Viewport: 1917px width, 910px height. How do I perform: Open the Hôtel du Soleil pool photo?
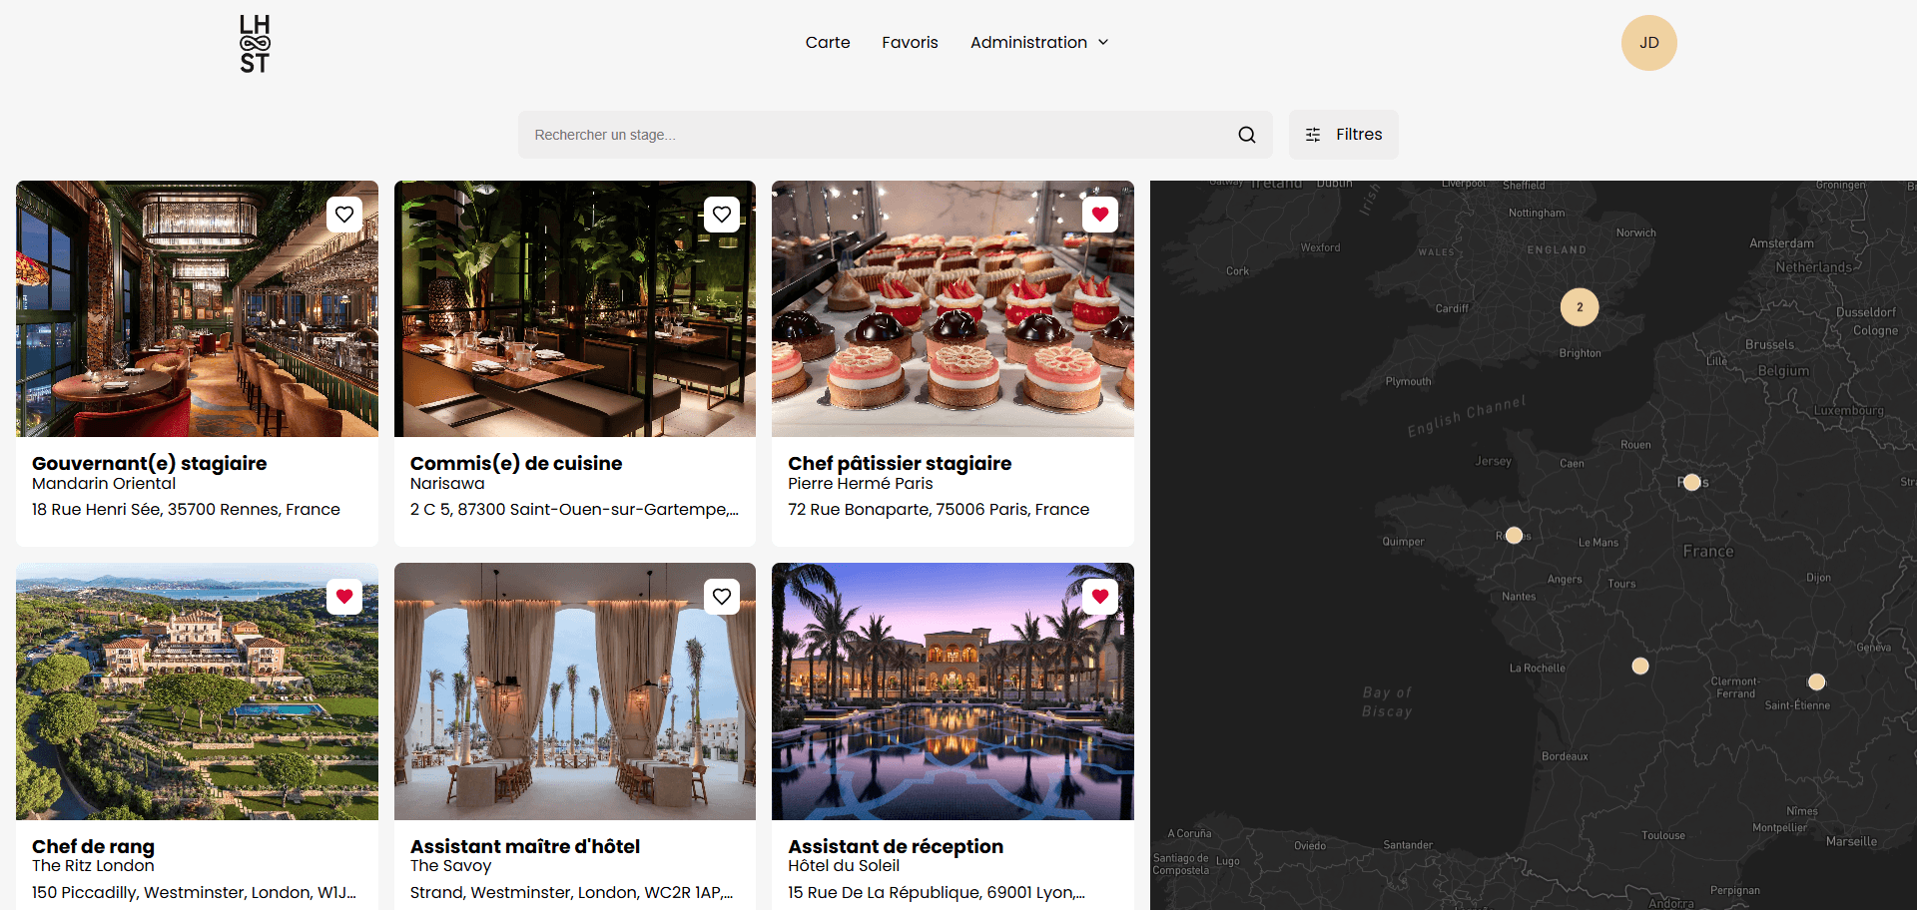click(x=953, y=691)
